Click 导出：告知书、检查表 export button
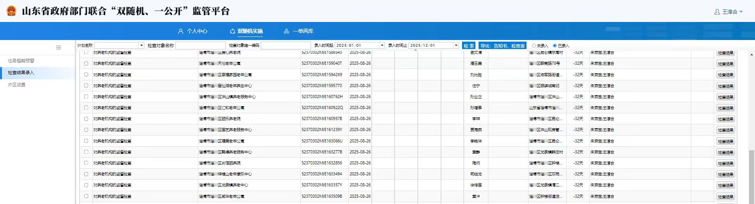Screen dimensions: 755x204 click(x=502, y=46)
